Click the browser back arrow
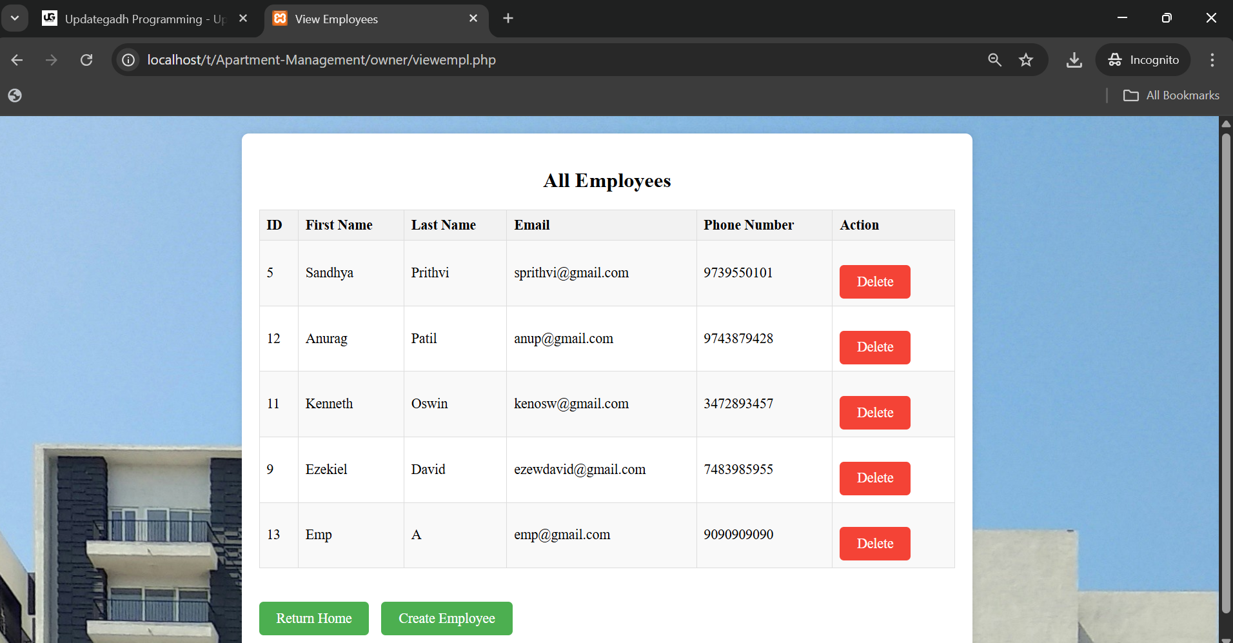This screenshot has width=1233, height=643. tap(17, 60)
